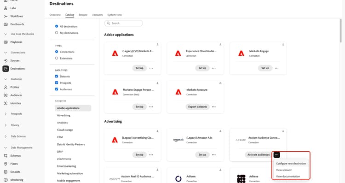Open more options for Experience Cloud Audiences card

point(214,68)
